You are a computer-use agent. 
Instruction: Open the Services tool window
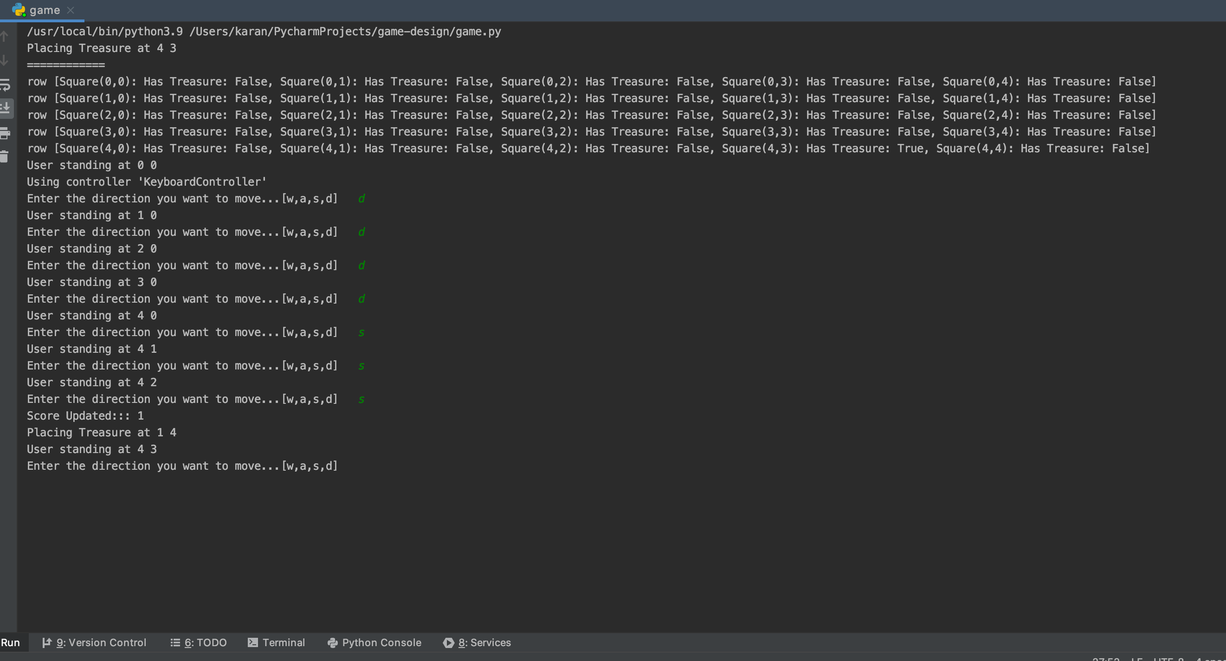point(484,642)
